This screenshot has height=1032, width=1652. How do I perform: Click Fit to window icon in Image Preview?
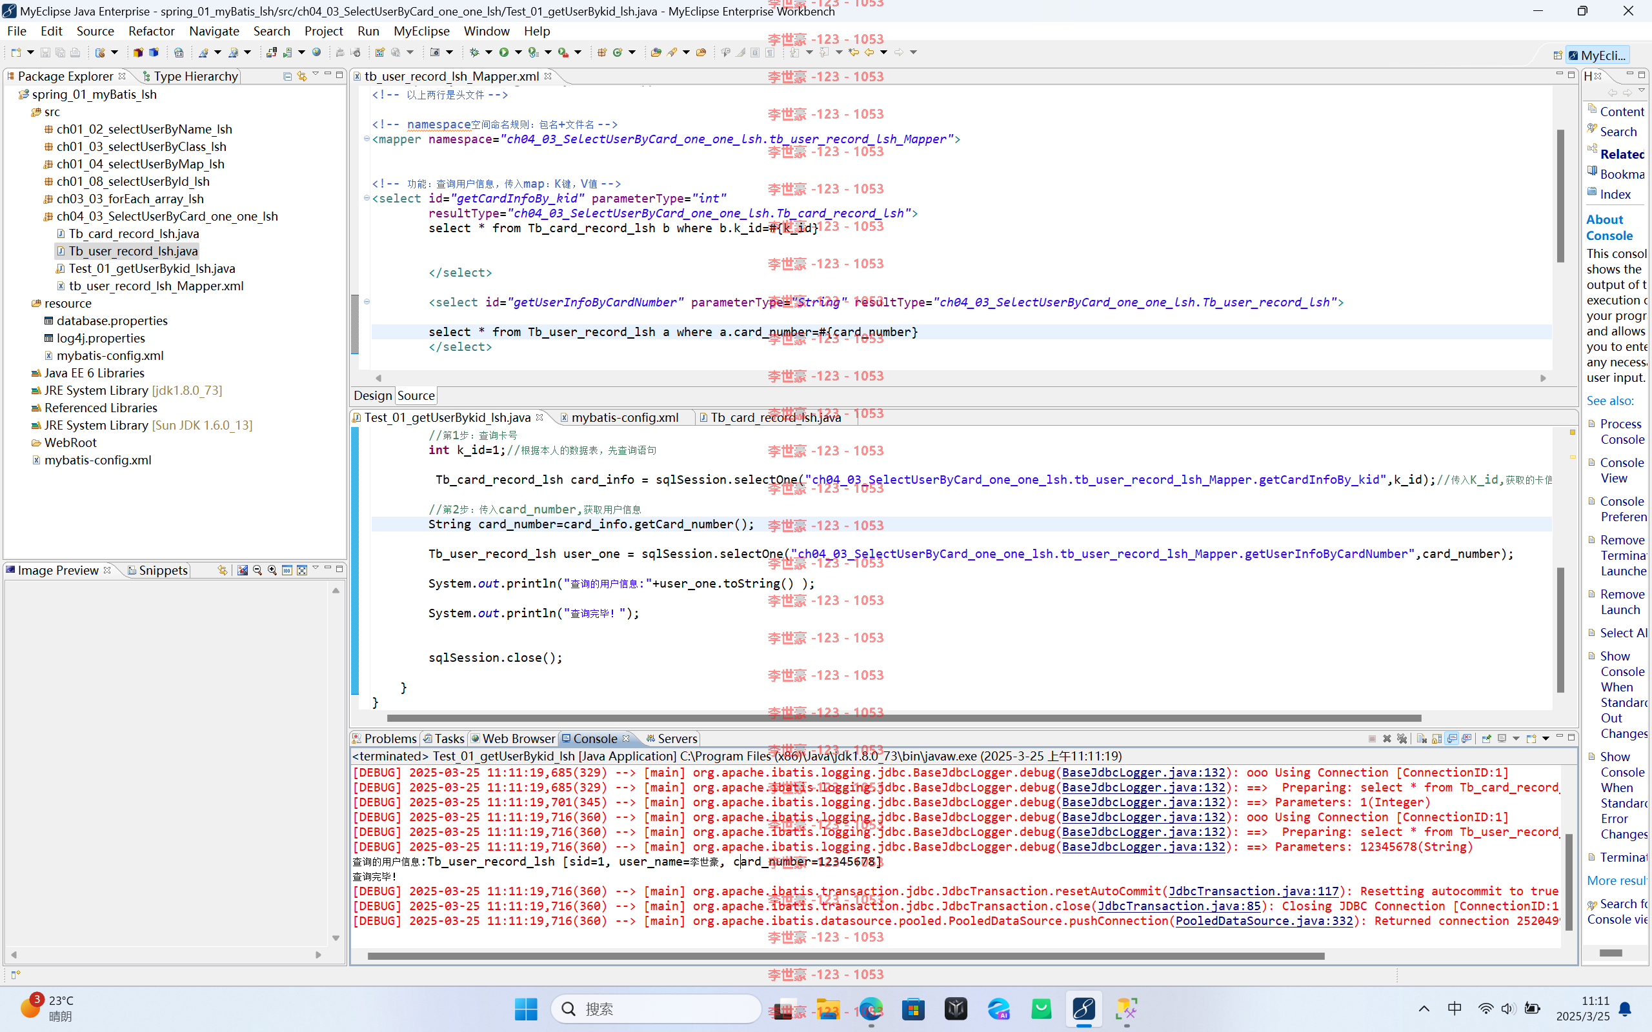[302, 570]
